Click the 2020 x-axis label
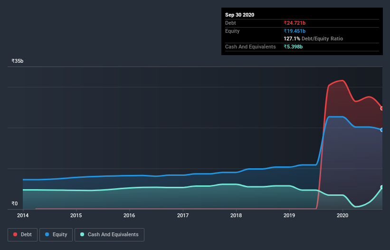 point(342,215)
